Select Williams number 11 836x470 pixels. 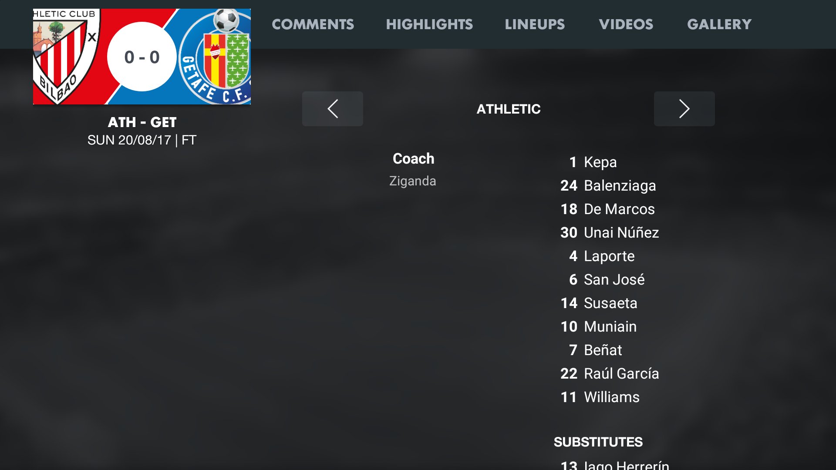pyautogui.click(x=600, y=397)
